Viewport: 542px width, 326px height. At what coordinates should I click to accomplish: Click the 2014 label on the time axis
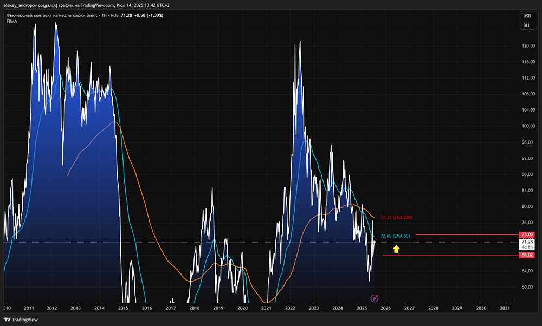click(99, 308)
